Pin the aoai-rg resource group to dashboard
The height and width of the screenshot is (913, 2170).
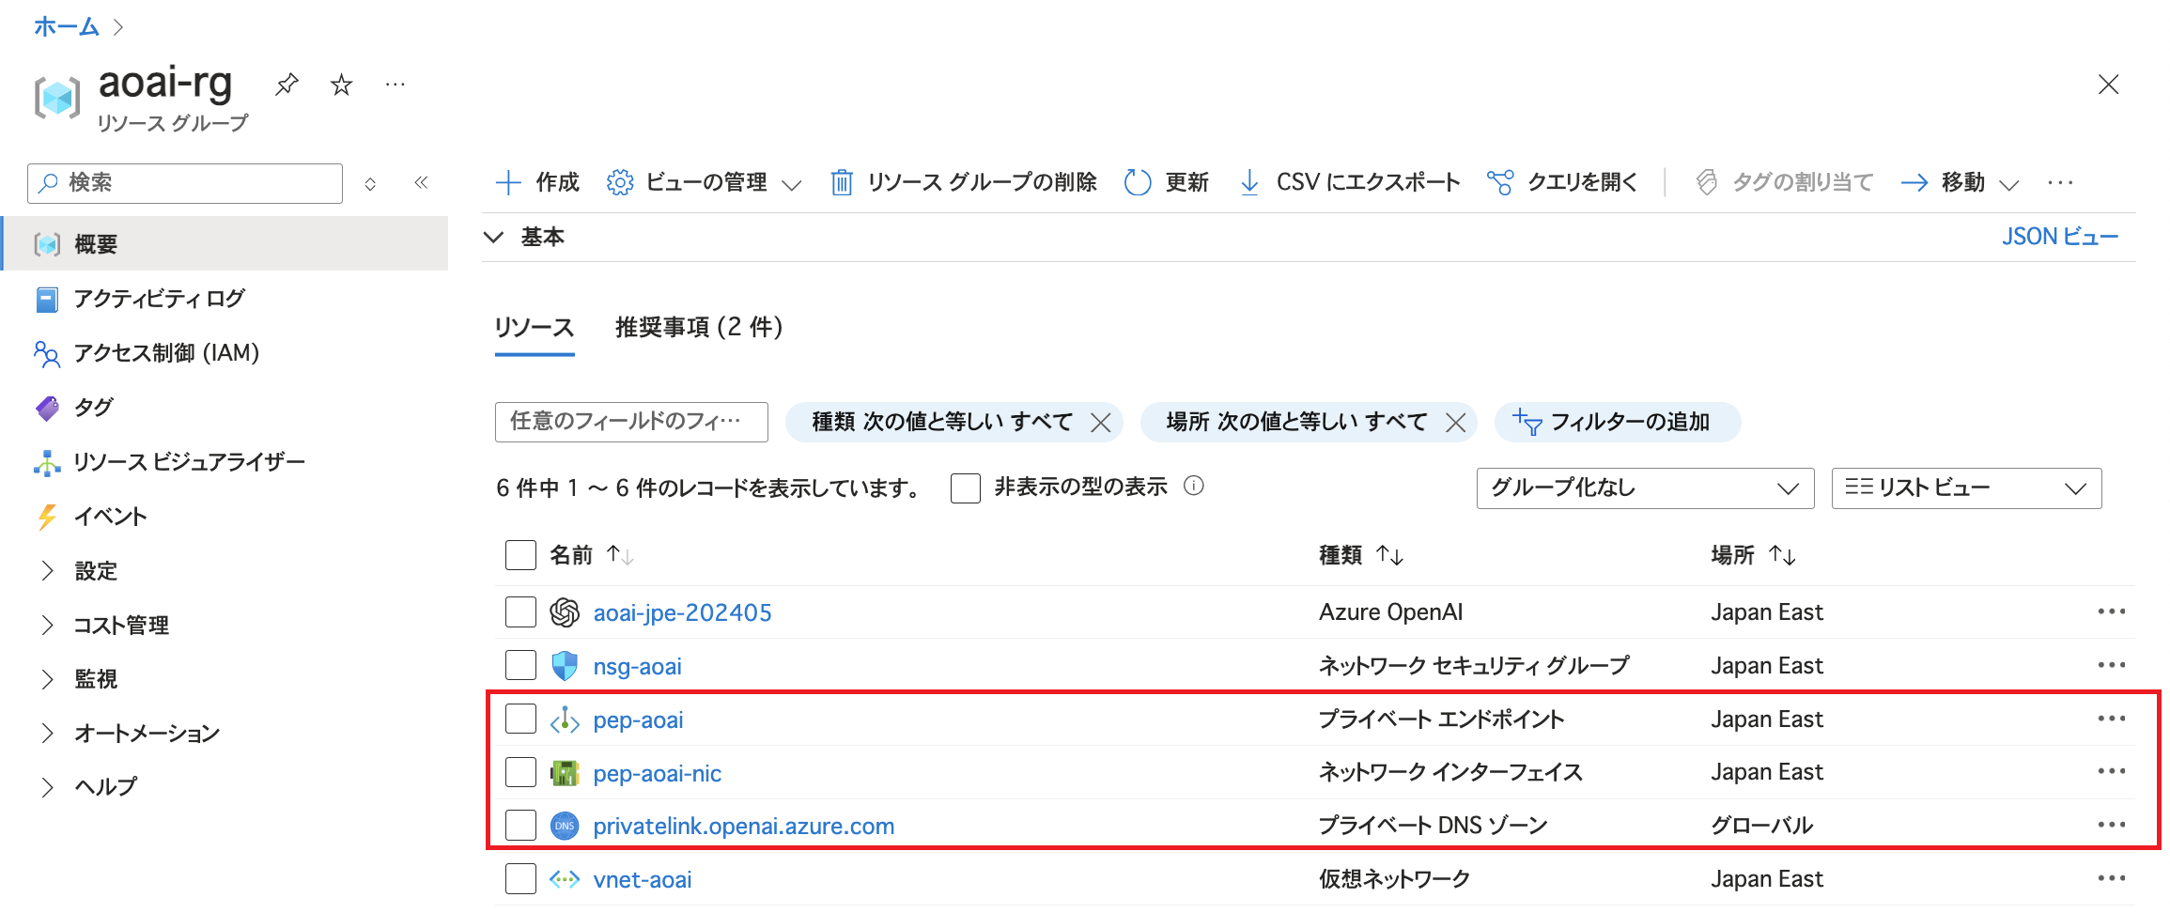287,85
